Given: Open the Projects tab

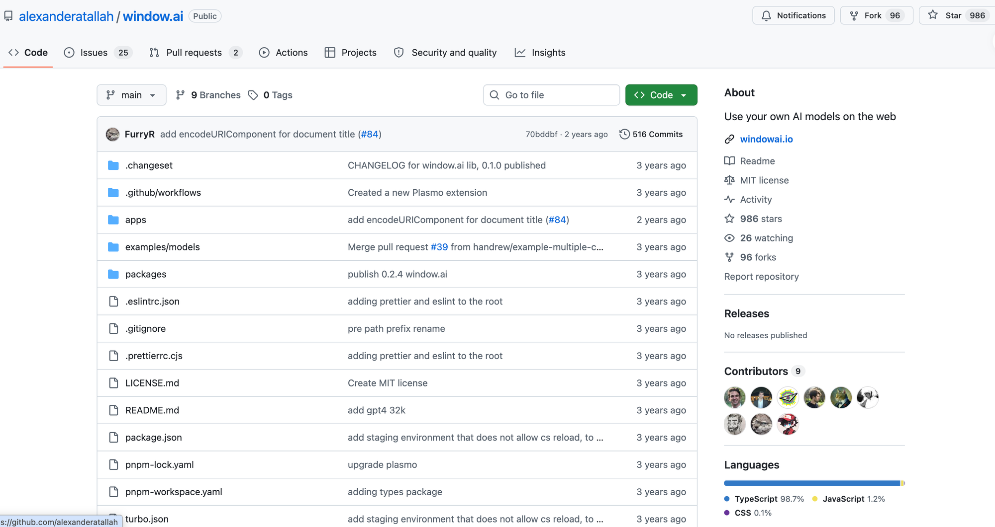Looking at the screenshot, I should point(351,53).
